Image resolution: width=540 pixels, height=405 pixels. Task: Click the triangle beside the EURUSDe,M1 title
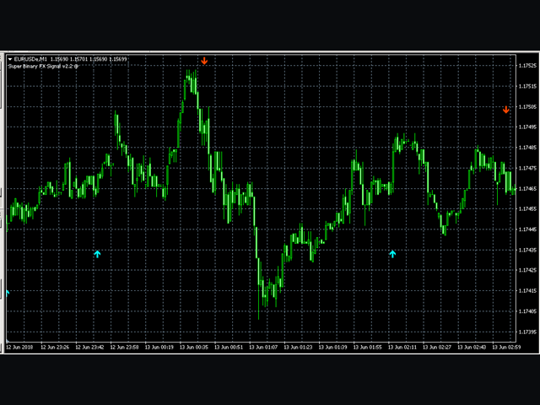pyautogui.click(x=10, y=59)
